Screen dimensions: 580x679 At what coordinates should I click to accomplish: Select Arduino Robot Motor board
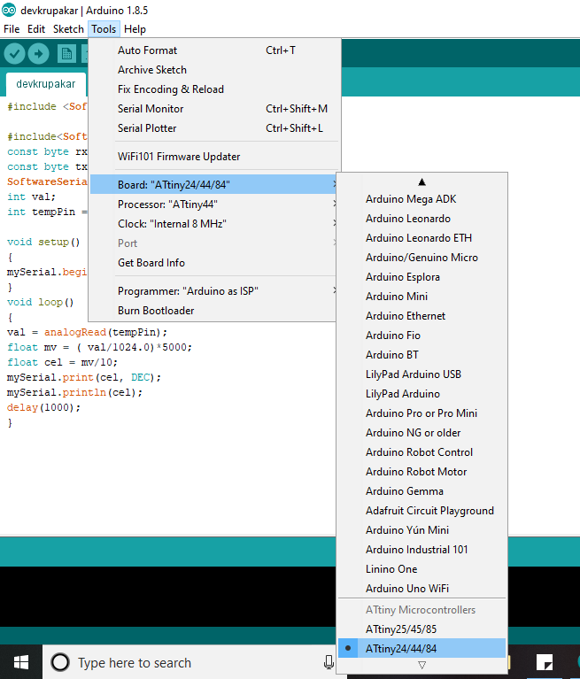click(421, 472)
